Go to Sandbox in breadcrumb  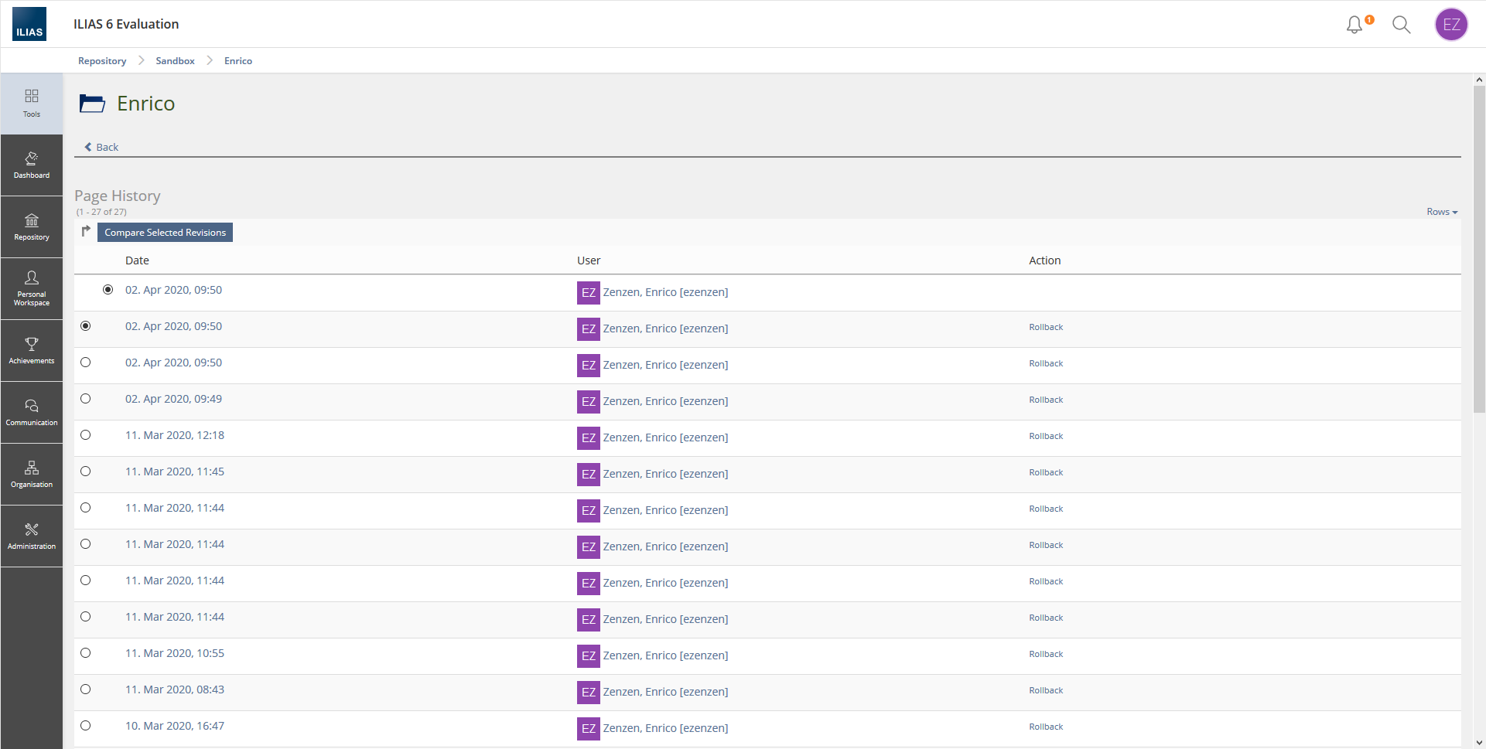[175, 61]
